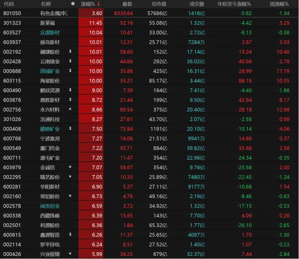Open the 闽发铝业 stock name link
299x259 pixels.
(50, 206)
